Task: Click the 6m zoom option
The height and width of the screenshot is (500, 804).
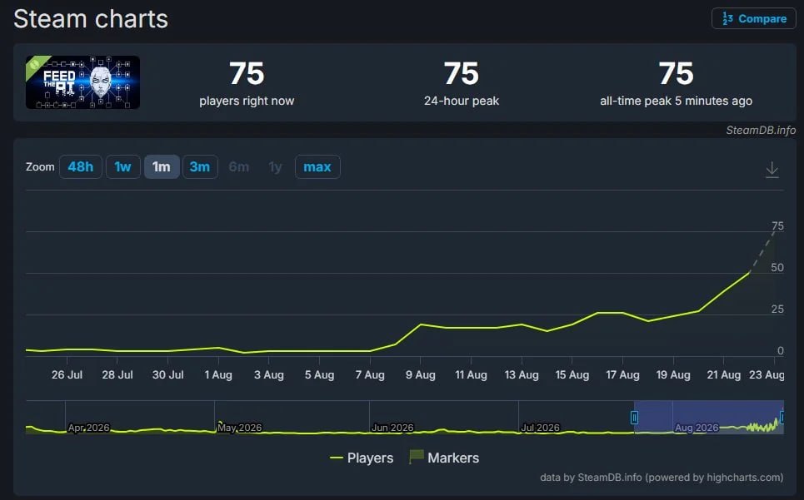Action: 239,167
